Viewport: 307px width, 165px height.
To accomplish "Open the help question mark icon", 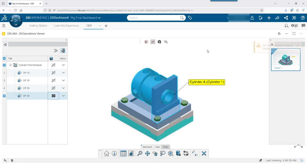I will click(x=303, y=18).
